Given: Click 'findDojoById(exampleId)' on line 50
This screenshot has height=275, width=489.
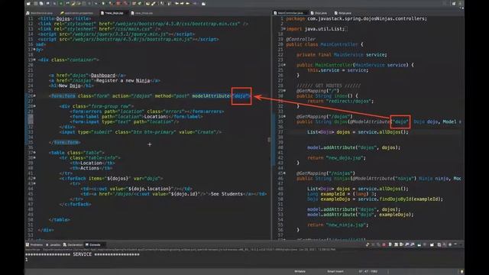Looking at the screenshot, I should point(410,199).
